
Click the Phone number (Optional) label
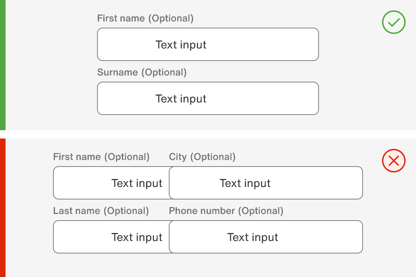pyautogui.click(x=226, y=211)
